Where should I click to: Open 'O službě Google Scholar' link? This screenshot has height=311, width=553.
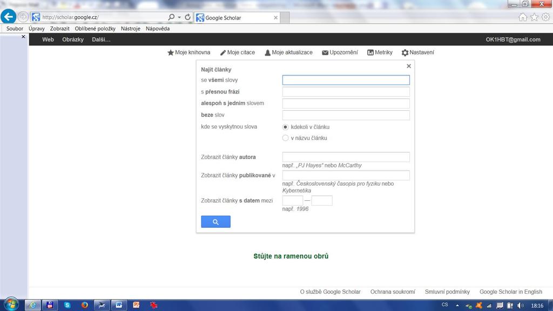point(330,292)
